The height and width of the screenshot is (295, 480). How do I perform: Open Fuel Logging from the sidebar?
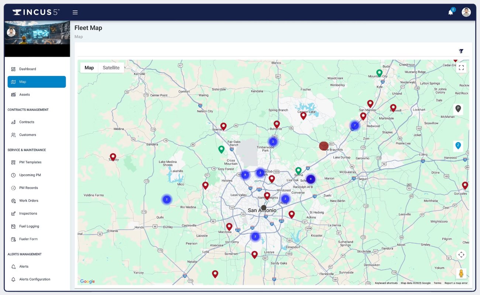[x=28, y=226]
